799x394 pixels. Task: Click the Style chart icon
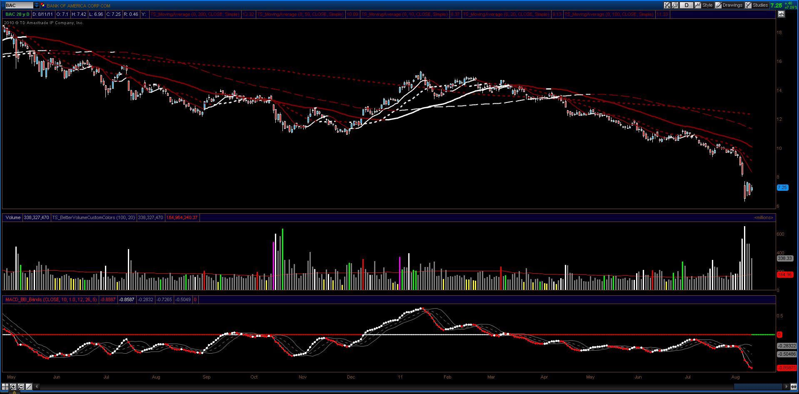[x=698, y=5]
